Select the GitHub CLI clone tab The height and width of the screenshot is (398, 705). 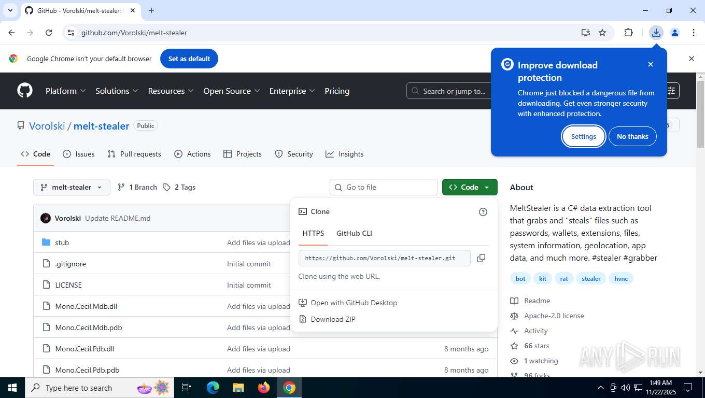click(x=354, y=233)
